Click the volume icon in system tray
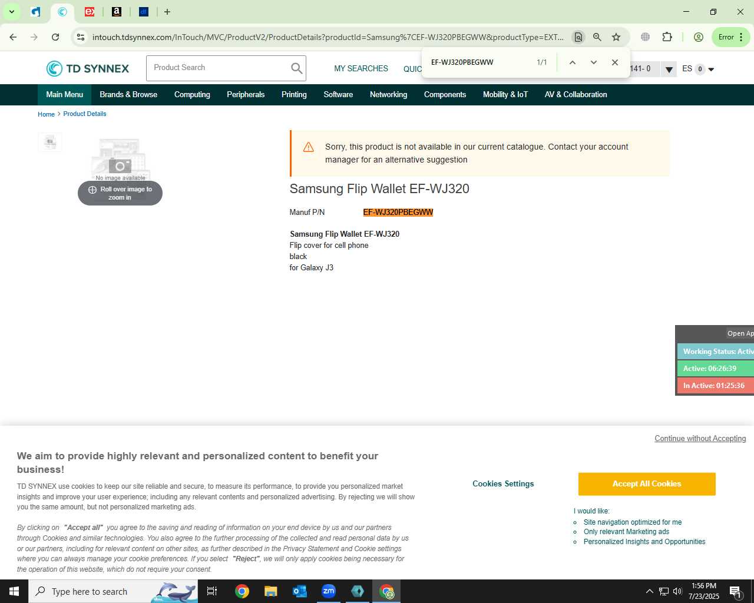Screen dimensions: 754x603 [677, 591]
